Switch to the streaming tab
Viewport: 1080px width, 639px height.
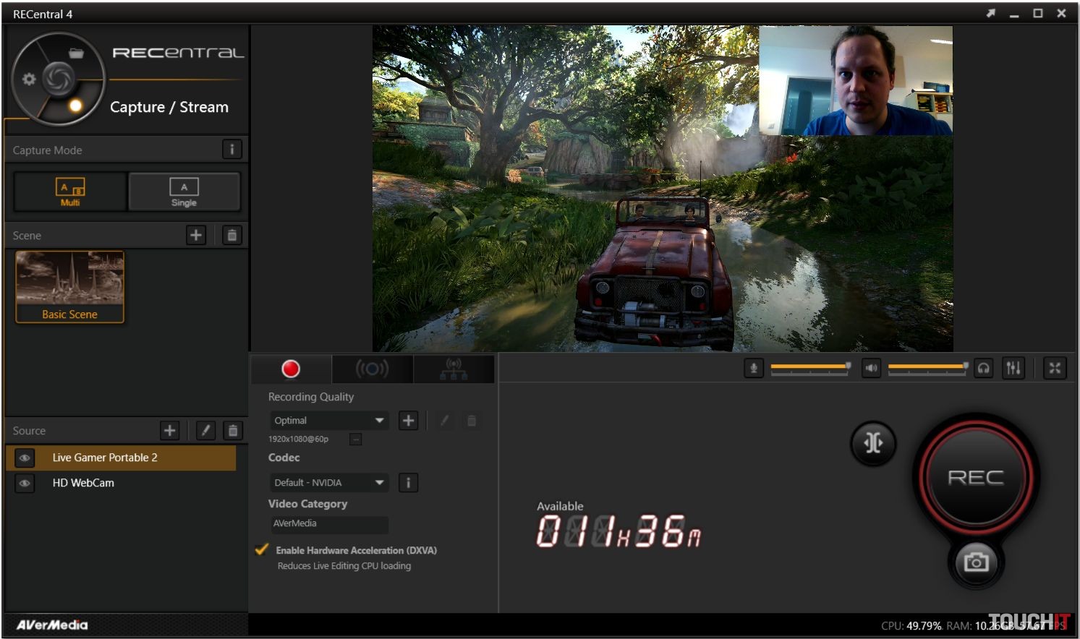coord(372,369)
